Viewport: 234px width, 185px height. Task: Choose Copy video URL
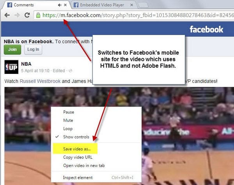[78, 157]
